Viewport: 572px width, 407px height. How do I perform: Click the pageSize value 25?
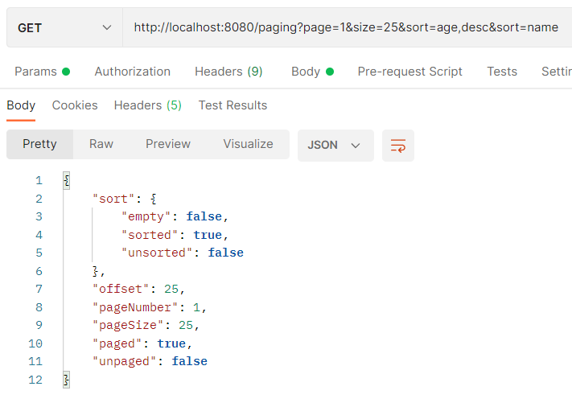tap(186, 325)
